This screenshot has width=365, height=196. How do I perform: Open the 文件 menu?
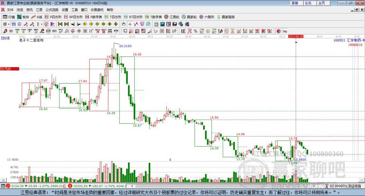coord(10,10)
